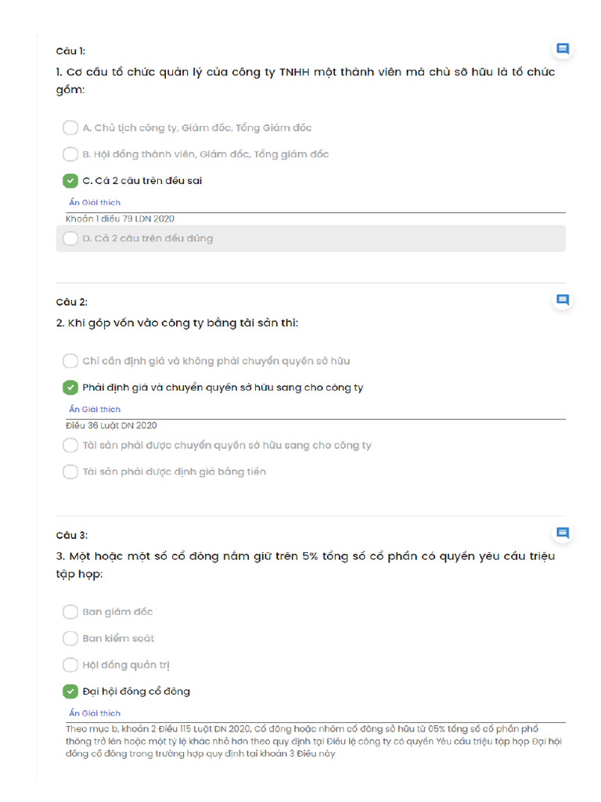Select option B. Hội đồng thành viên

(x=70, y=154)
